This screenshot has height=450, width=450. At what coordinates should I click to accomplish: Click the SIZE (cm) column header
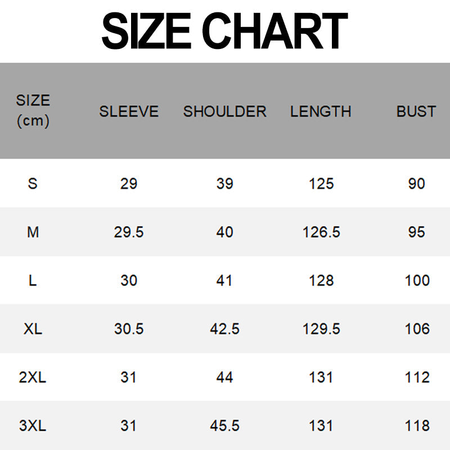tap(33, 111)
